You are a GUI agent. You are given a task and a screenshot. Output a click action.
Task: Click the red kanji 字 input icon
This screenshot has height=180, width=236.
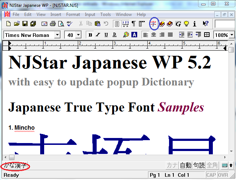pos(153,24)
